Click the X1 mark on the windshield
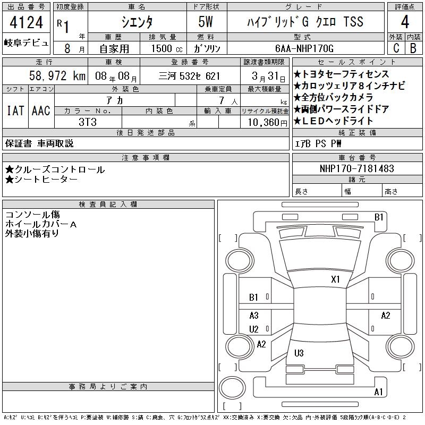The image size is (425, 425). pyautogui.click(x=335, y=279)
